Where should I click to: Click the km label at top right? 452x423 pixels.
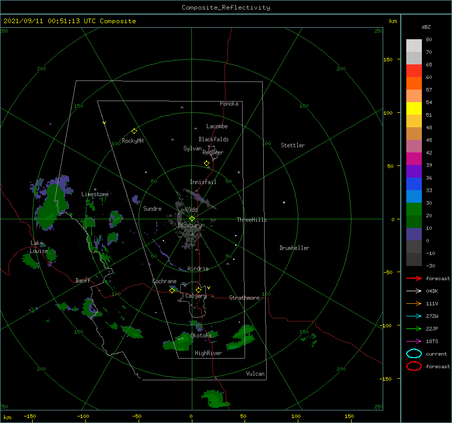click(393, 21)
